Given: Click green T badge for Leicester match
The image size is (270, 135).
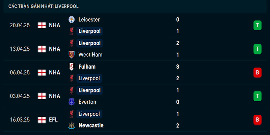Looking at the screenshot, I should 258,25.
